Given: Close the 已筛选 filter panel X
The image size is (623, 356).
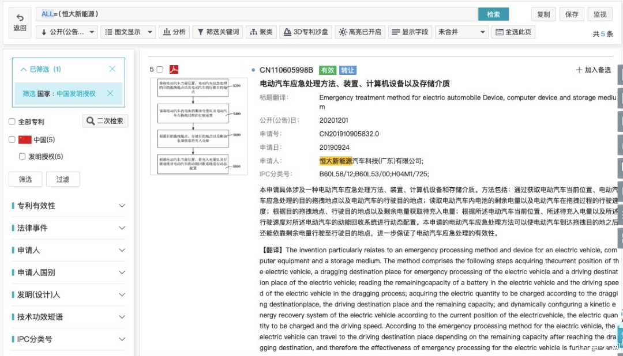Looking at the screenshot, I should [112, 69].
